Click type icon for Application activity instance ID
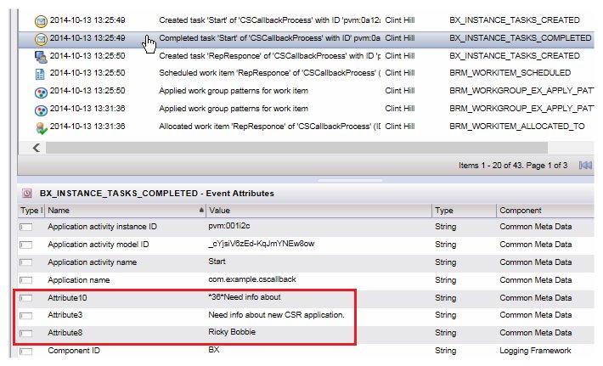 pos(26,228)
